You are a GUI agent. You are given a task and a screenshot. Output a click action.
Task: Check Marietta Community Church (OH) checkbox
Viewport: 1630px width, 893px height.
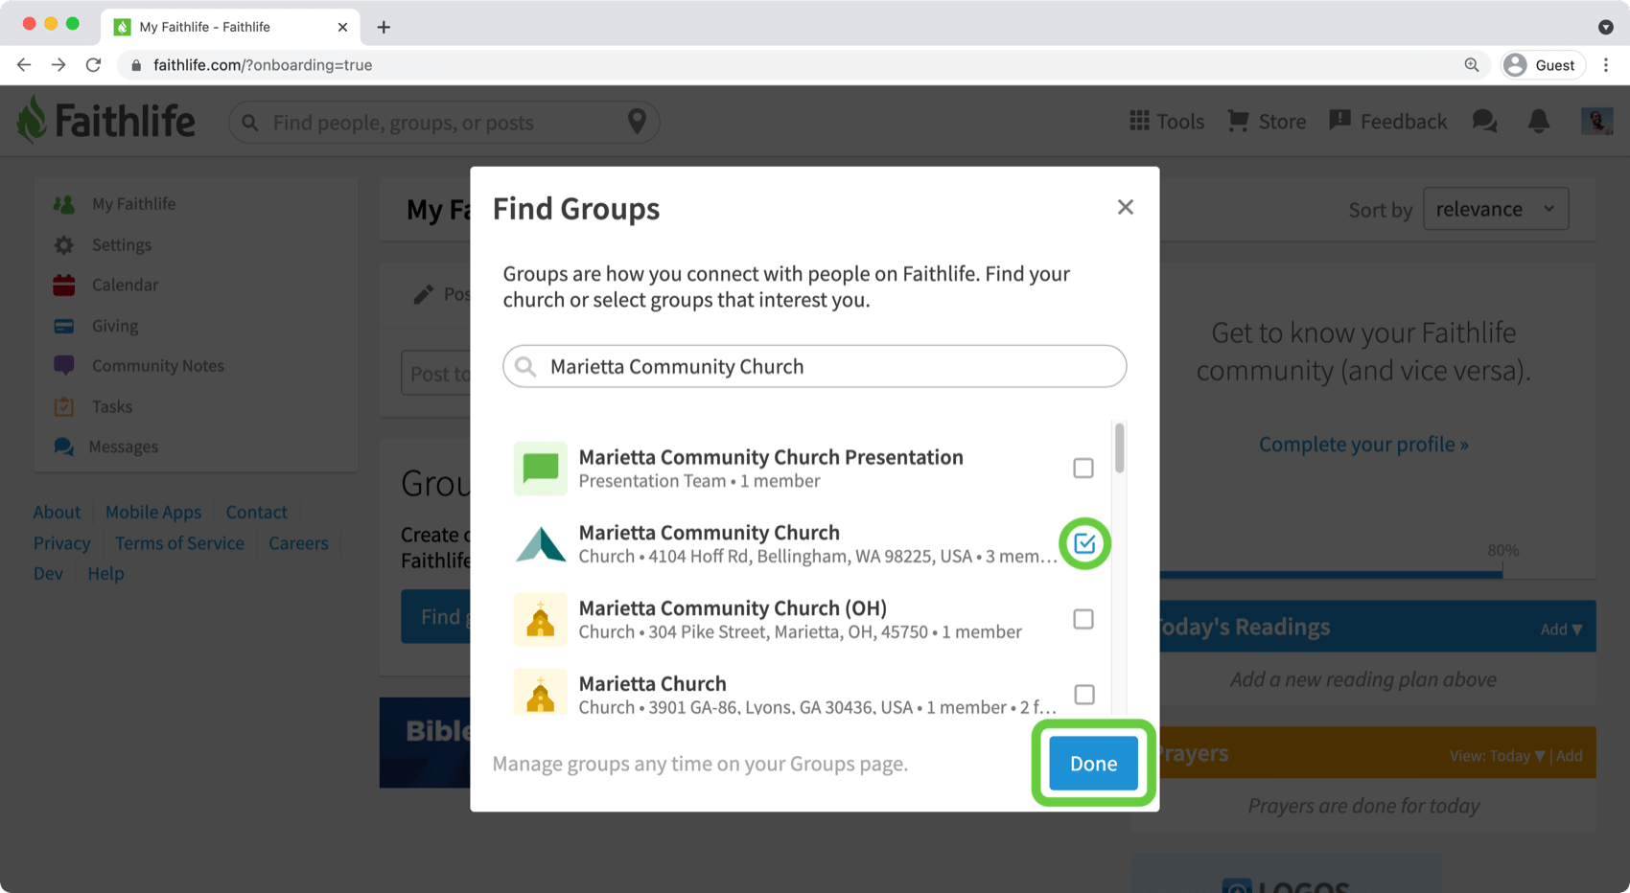pos(1083,620)
